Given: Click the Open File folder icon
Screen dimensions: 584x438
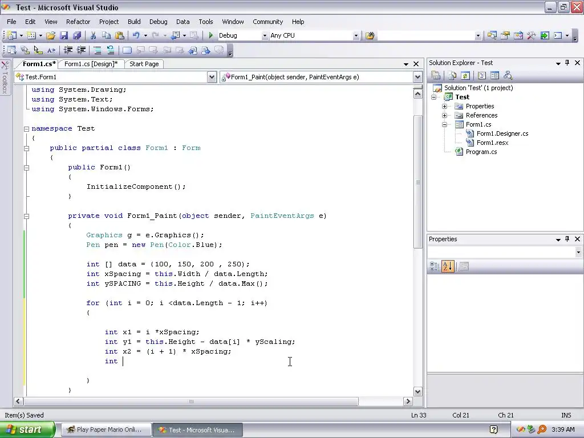Looking at the screenshot, I should pyautogui.click(x=51, y=35).
